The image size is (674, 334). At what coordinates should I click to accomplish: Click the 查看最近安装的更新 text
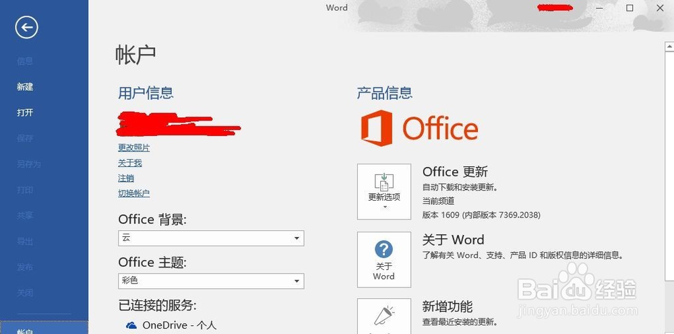coord(460,322)
